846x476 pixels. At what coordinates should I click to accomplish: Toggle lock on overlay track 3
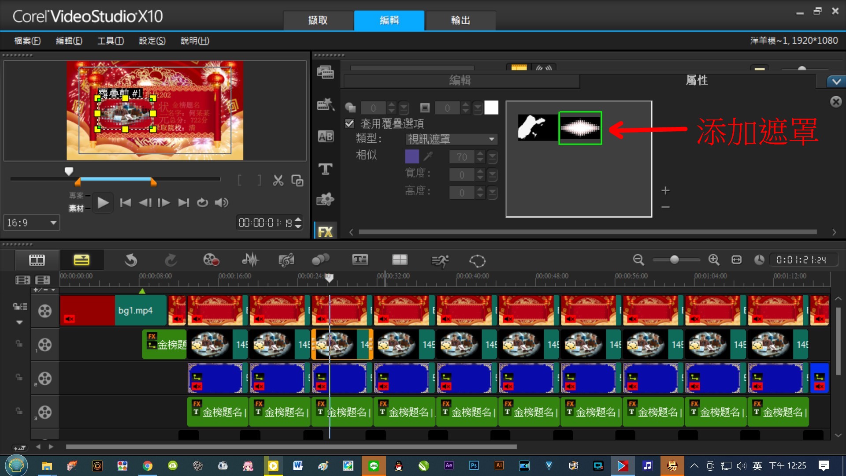[19, 411]
